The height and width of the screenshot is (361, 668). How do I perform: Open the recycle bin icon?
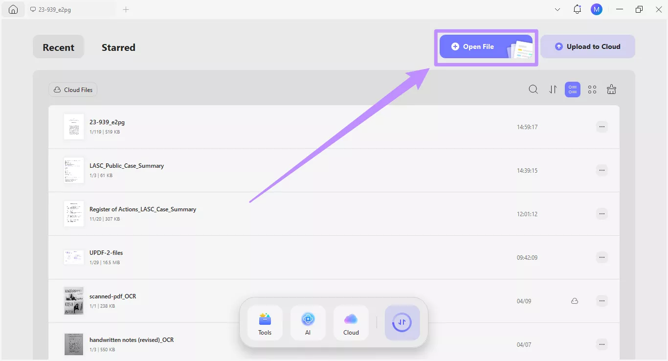pyautogui.click(x=611, y=90)
